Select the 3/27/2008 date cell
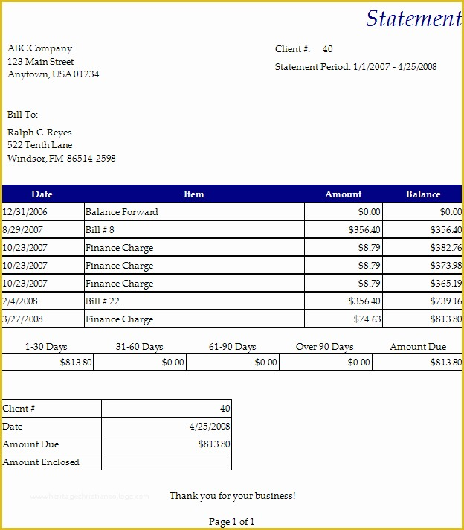464x530 pixels. 25,319
